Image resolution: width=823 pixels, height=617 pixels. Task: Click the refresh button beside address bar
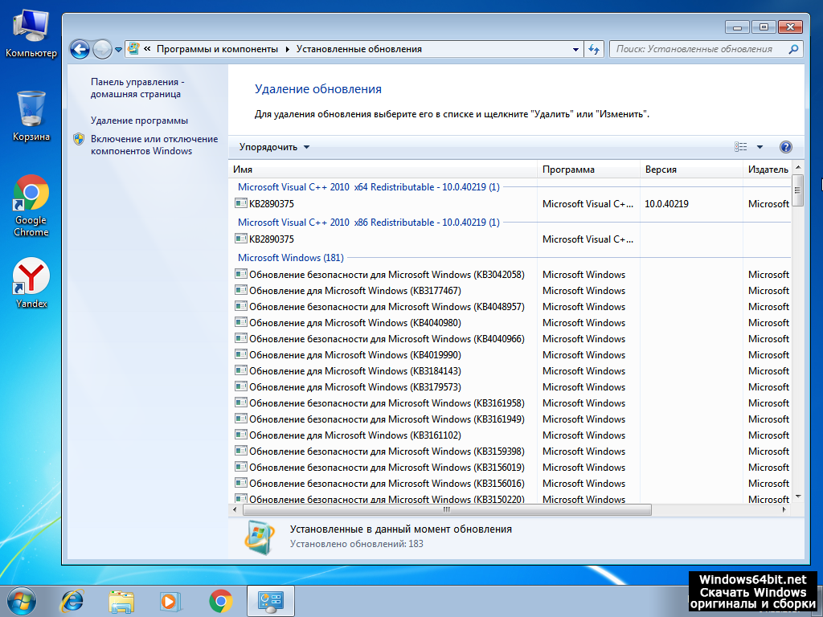(594, 49)
